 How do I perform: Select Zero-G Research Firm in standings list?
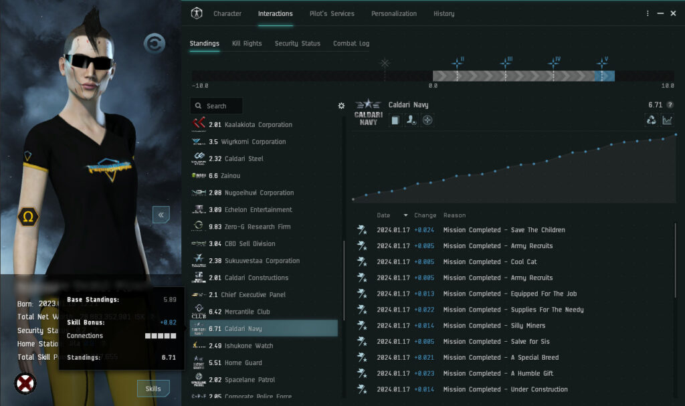click(264, 227)
